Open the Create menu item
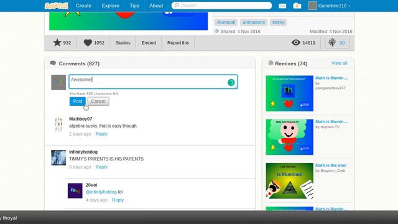This screenshot has height=224, width=398. click(83, 6)
